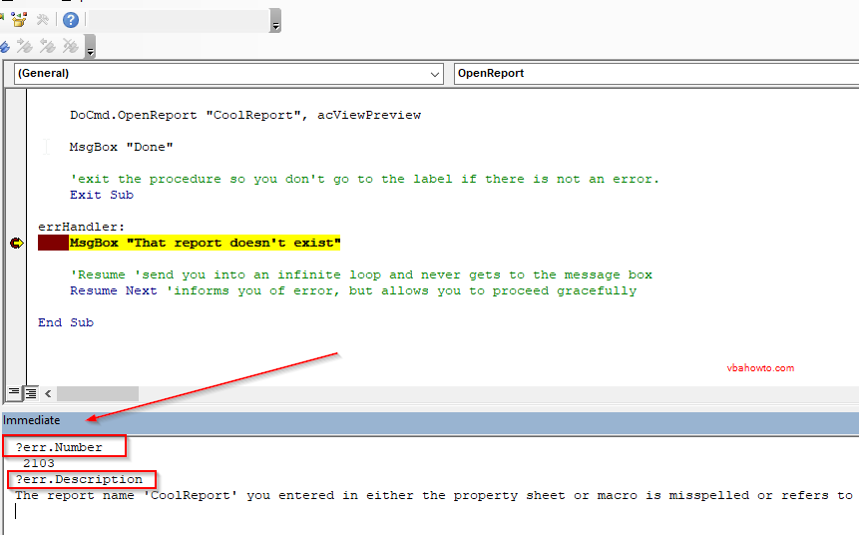Image resolution: width=859 pixels, height=535 pixels.
Task: Click the 2103 result in Immediate window
Action: tap(38, 463)
